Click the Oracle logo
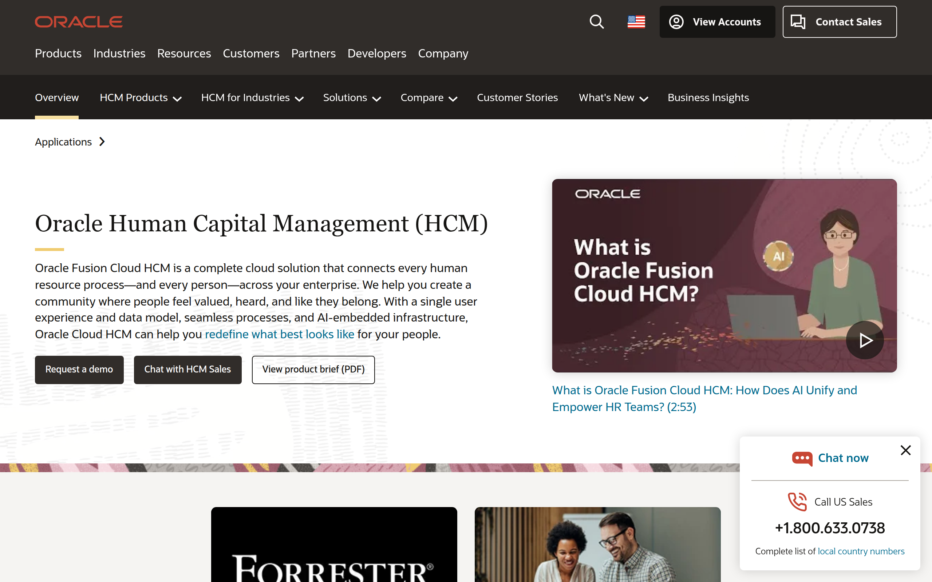Viewport: 932px width, 582px height. [78, 21]
